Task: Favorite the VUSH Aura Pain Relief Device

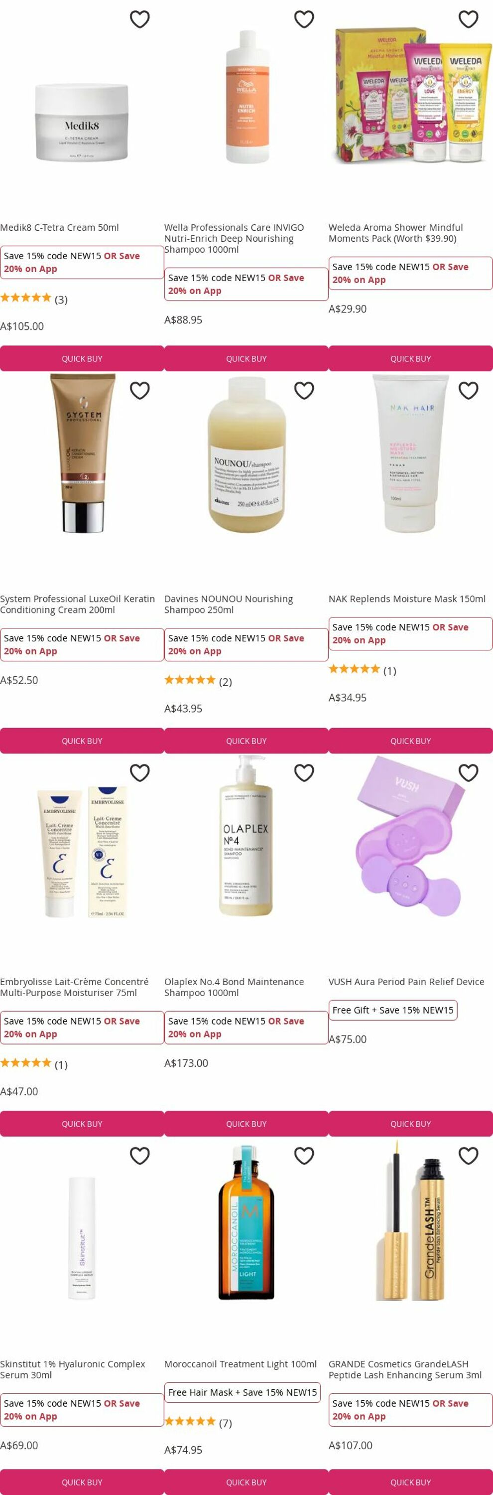Action: (468, 773)
